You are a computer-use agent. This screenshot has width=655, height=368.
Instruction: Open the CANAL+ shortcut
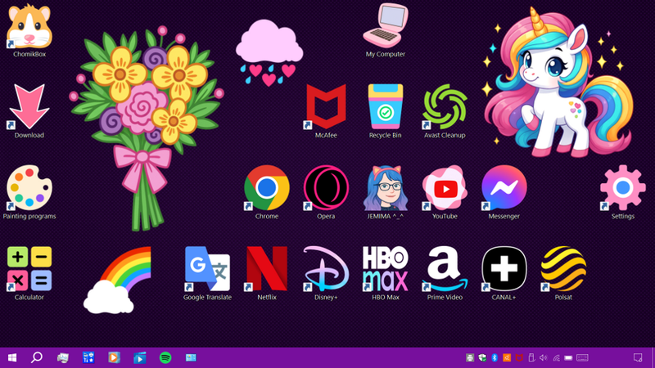[x=504, y=268]
